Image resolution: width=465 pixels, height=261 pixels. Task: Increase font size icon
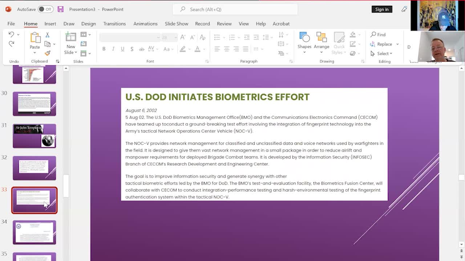(183, 37)
